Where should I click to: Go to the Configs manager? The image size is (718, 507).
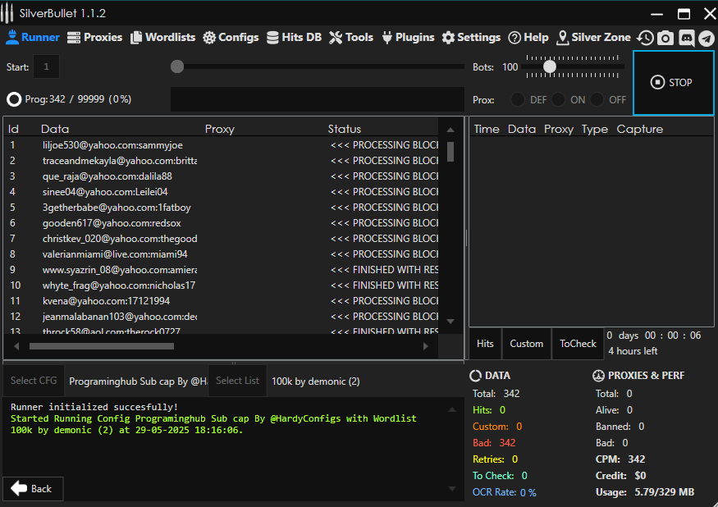(231, 37)
